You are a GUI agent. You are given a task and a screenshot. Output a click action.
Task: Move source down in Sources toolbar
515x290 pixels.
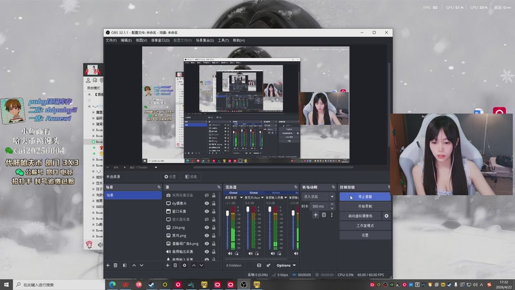(x=201, y=266)
